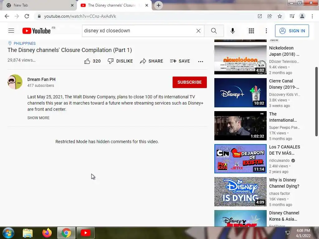Open the Dream Fan PH channel avatar
Viewport: 319px width, 239px height.
click(15, 82)
